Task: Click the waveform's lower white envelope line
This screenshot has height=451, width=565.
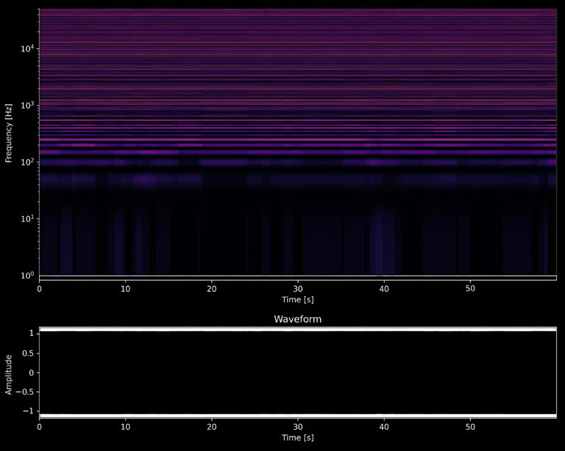Action: tap(297, 415)
